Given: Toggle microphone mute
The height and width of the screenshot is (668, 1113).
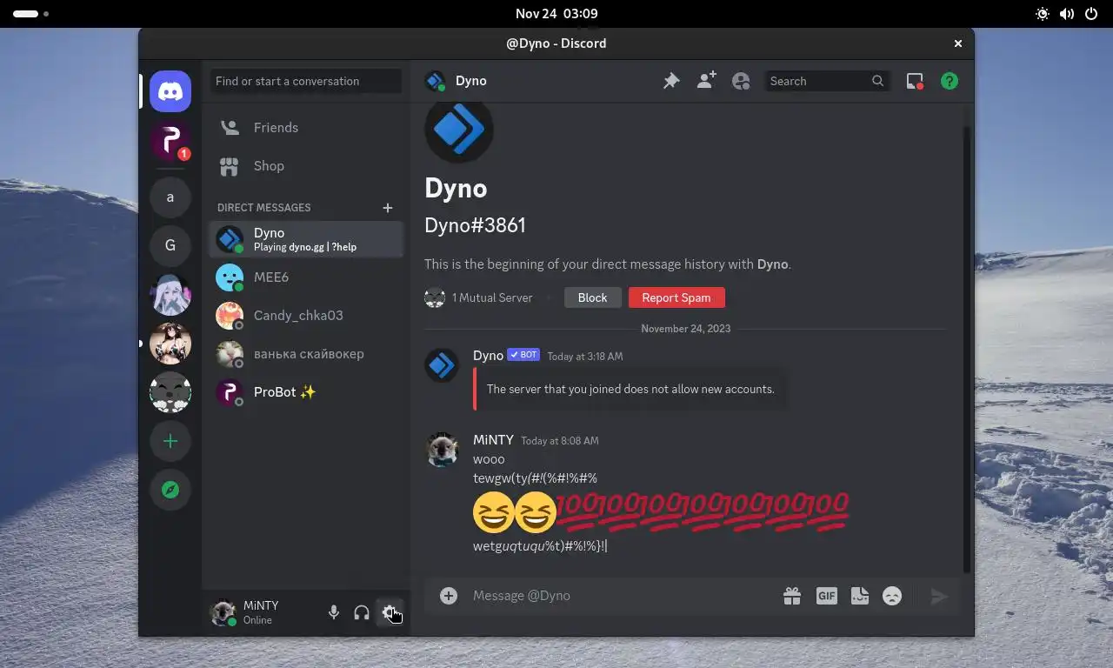Looking at the screenshot, I should (x=334, y=612).
